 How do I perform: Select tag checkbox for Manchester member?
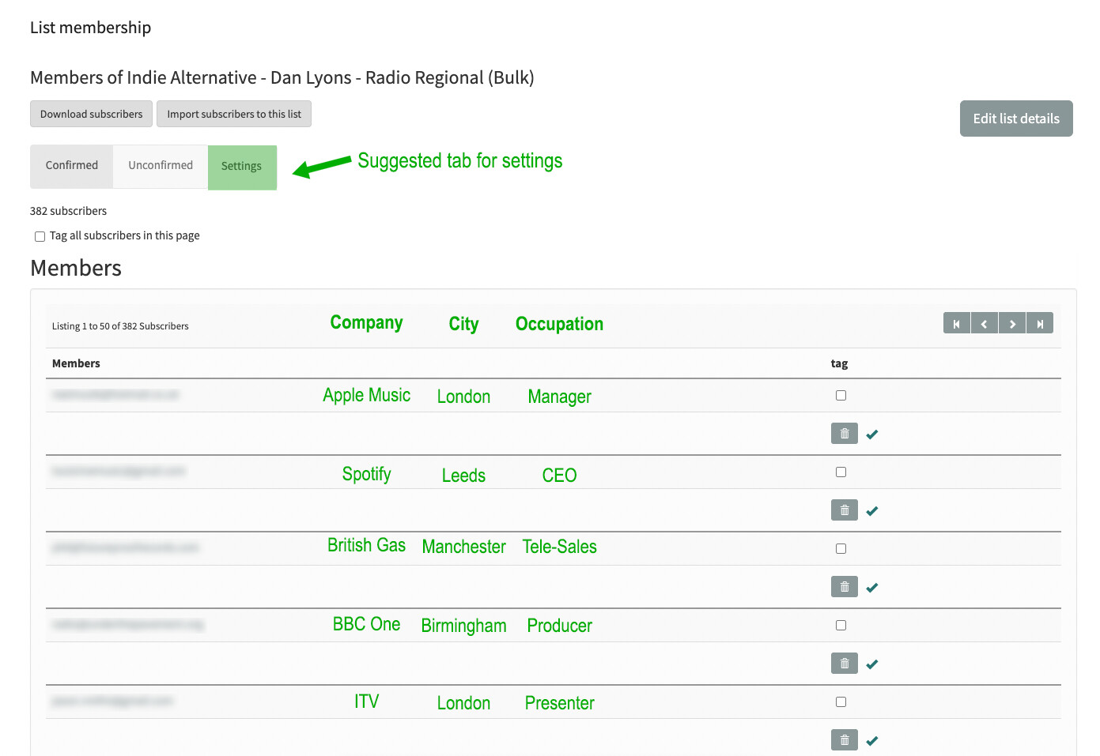click(x=841, y=549)
